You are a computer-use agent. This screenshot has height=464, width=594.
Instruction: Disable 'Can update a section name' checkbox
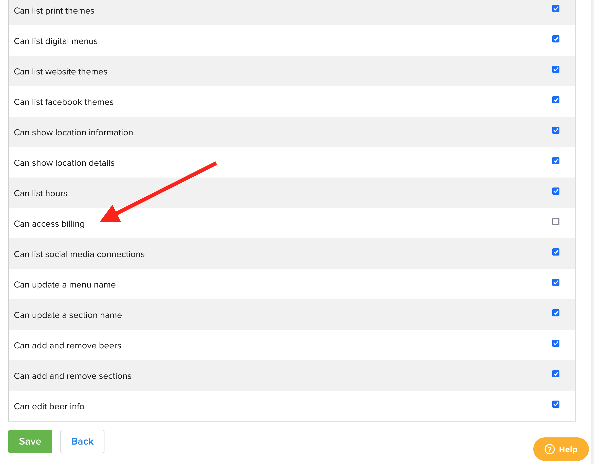click(x=556, y=313)
